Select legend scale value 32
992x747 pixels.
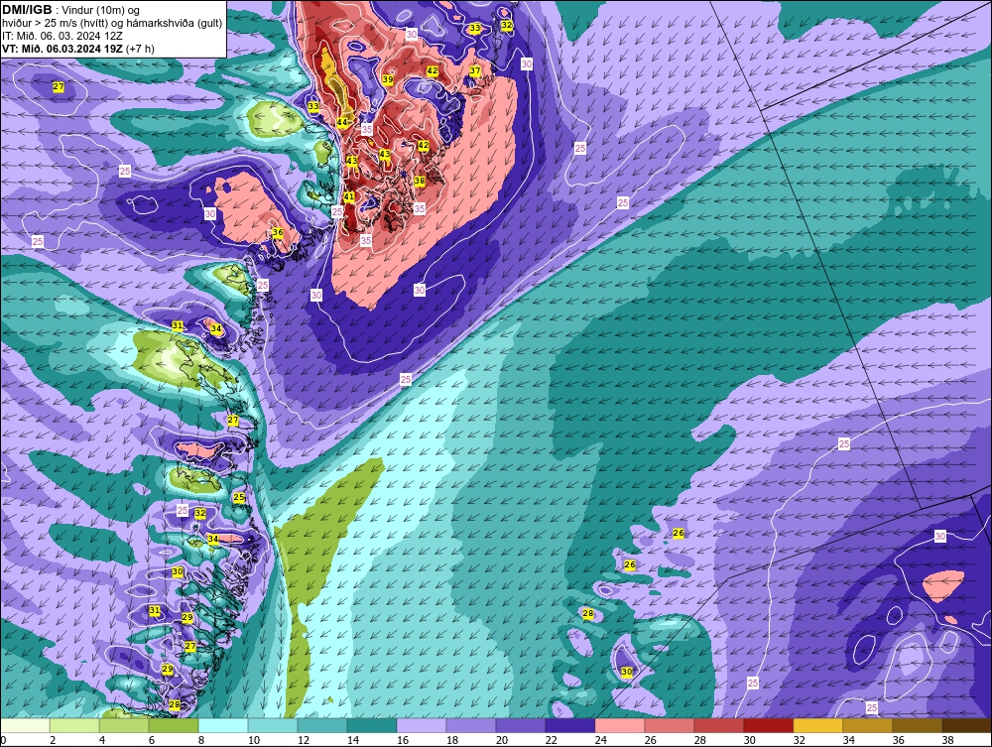click(x=799, y=740)
